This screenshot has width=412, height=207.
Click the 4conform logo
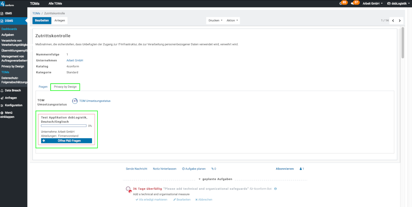coord(7,4)
